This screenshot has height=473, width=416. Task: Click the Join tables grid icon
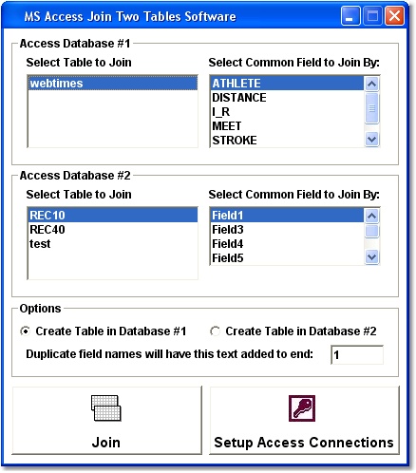pyautogui.click(x=106, y=407)
